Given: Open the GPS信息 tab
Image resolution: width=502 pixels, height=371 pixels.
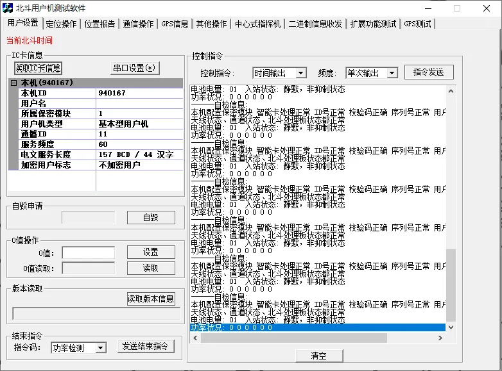Looking at the screenshot, I should point(175,24).
